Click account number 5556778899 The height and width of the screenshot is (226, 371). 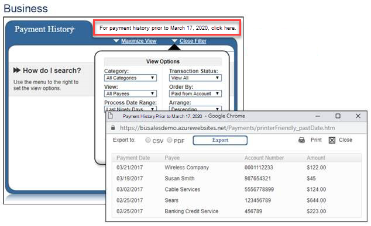point(259,189)
